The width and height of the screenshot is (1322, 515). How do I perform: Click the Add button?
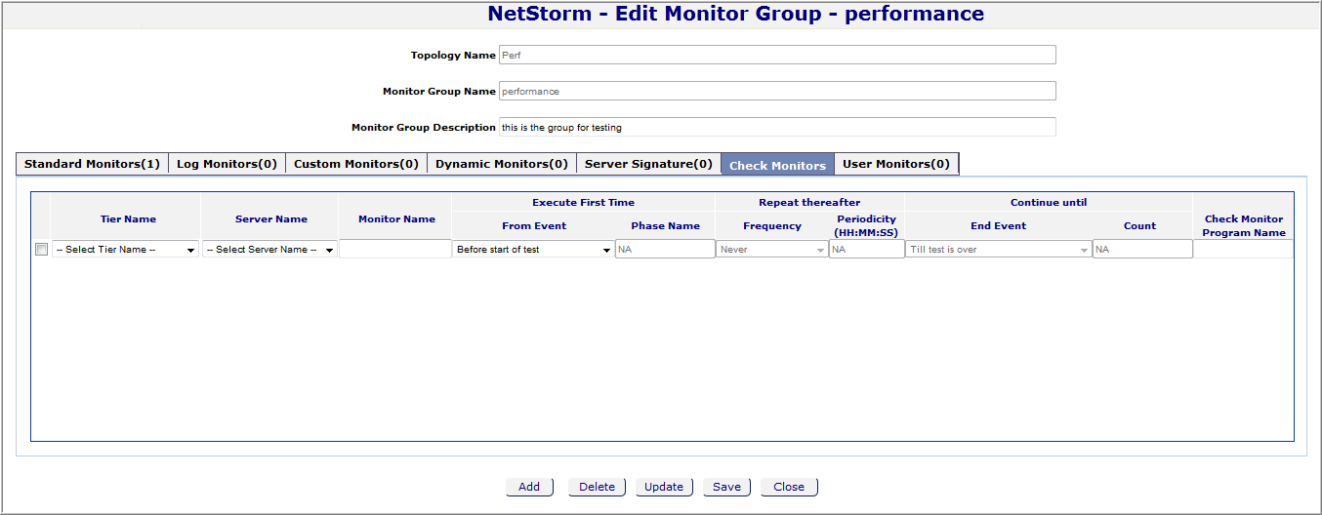(x=529, y=487)
